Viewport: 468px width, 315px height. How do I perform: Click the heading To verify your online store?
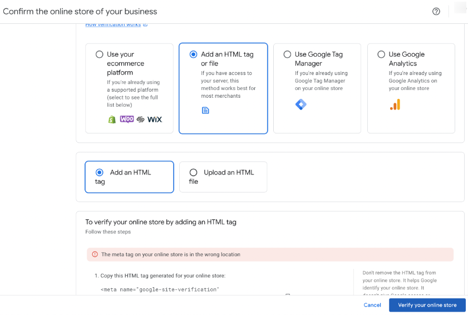pyautogui.click(x=161, y=222)
